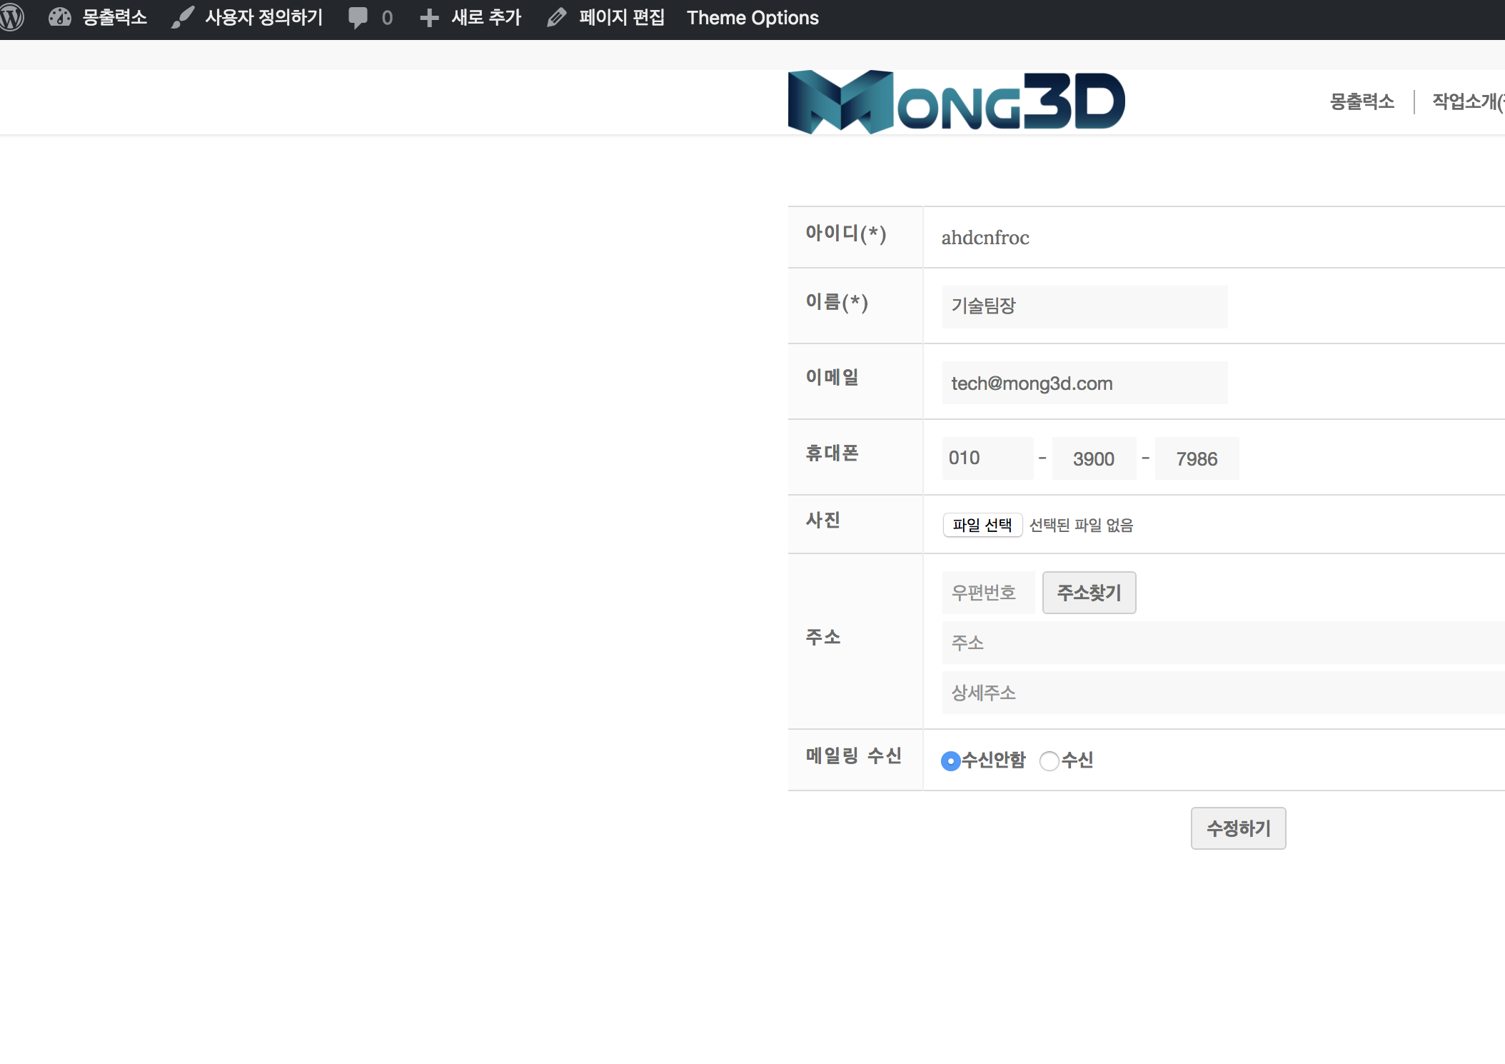
Task: Click the user ID text ahdcnfroc
Action: coord(985,237)
